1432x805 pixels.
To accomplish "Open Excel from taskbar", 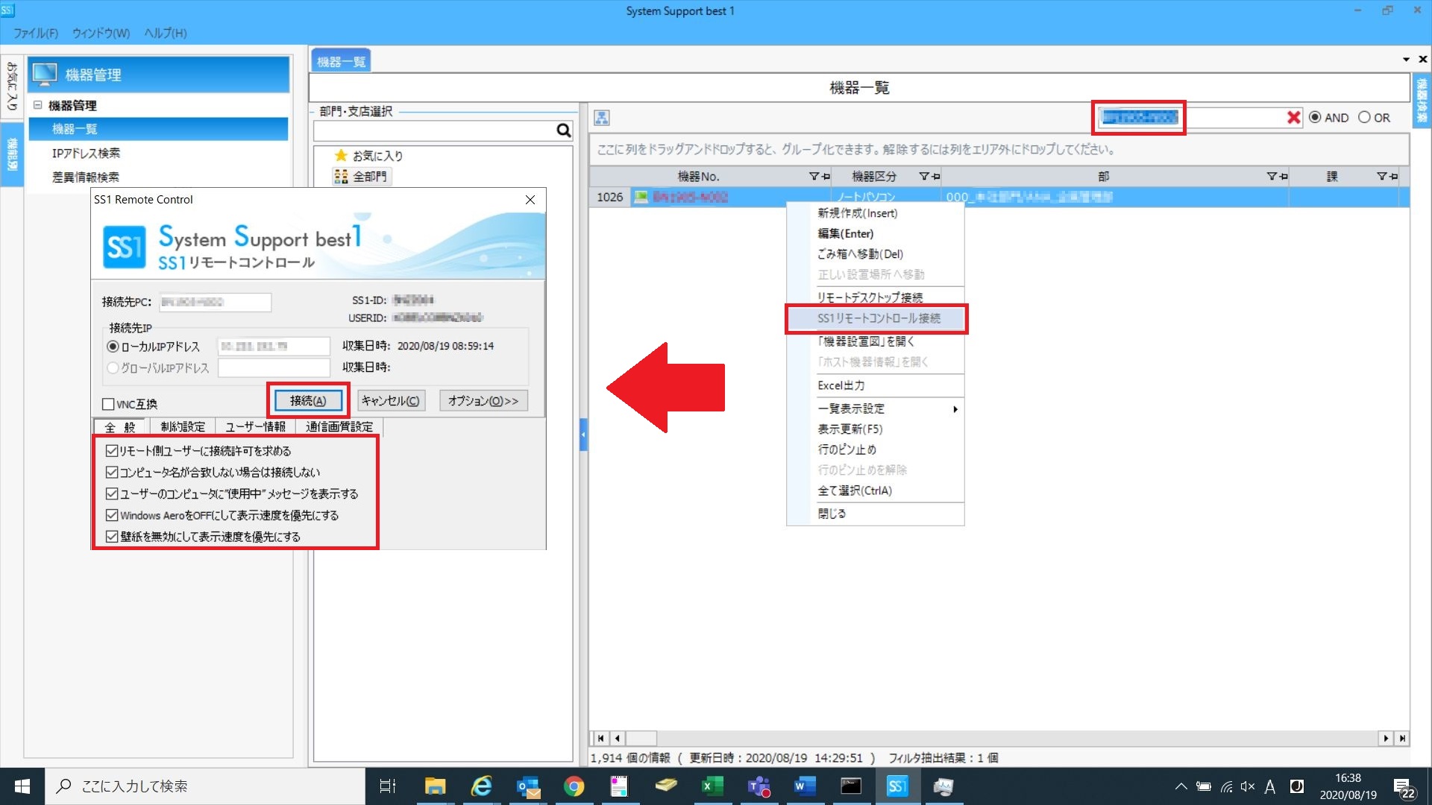I will [x=712, y=786].
